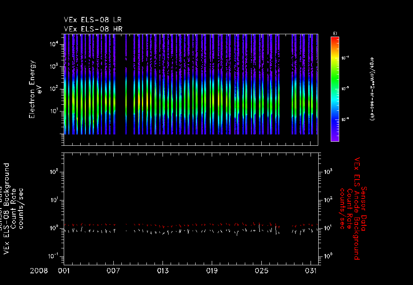Click the "VEx ELS-08 HR" title text
This screenshot has height=285, width=413.
tap(93, 29)
